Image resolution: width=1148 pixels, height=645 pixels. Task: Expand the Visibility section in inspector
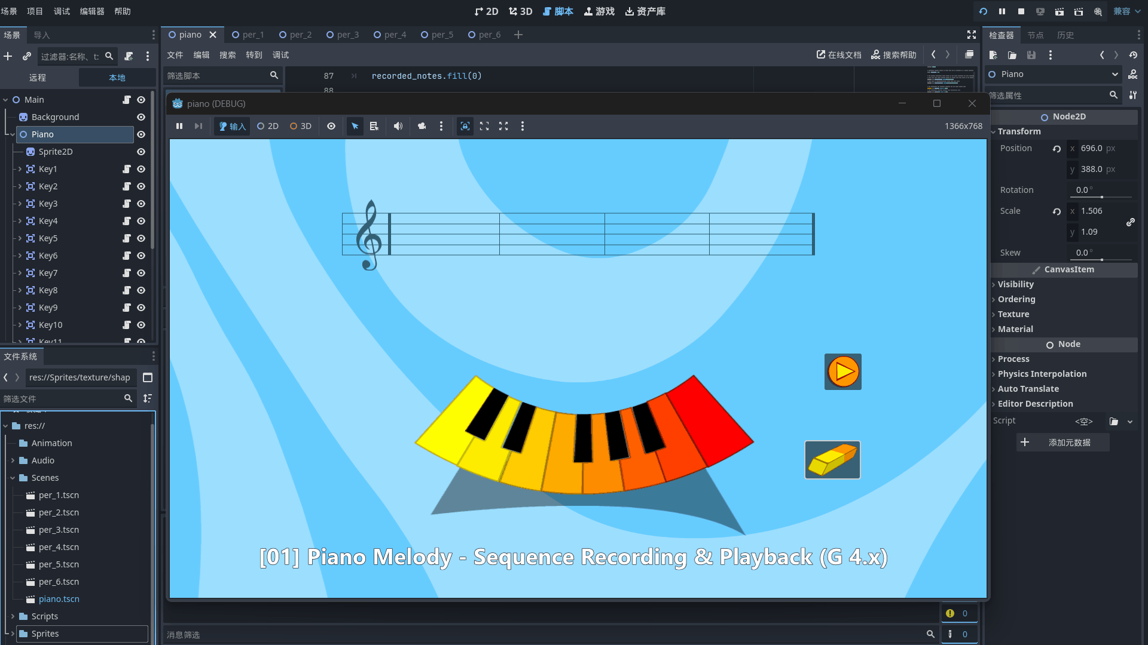(1015, 284)
